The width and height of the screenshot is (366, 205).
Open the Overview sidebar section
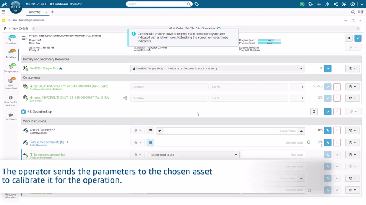pos(11,40)
